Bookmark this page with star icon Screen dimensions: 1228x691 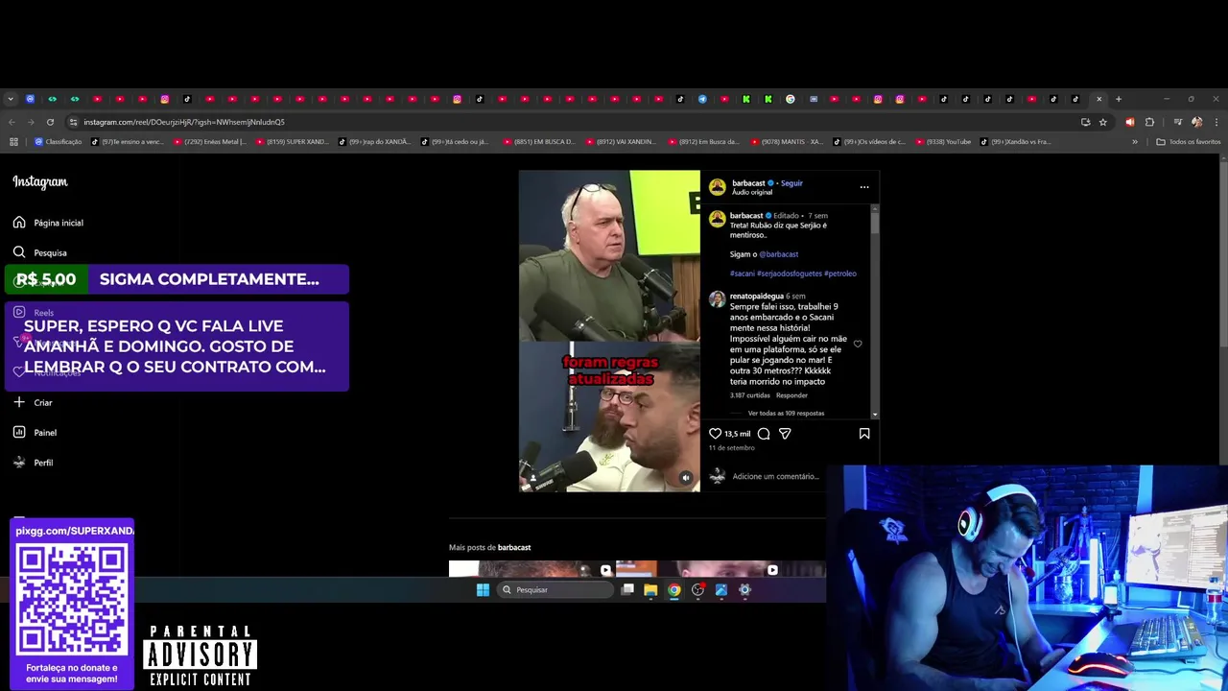(1103, 122)
